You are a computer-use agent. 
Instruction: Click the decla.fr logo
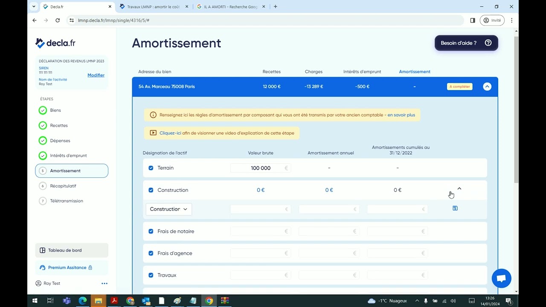[55, 43]
